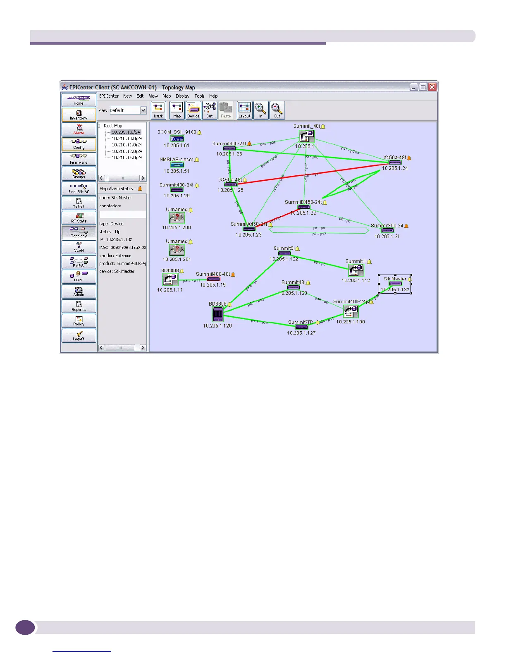The image size is (506, 655).
Task: Open the New menu
Action: click(127, 96)
